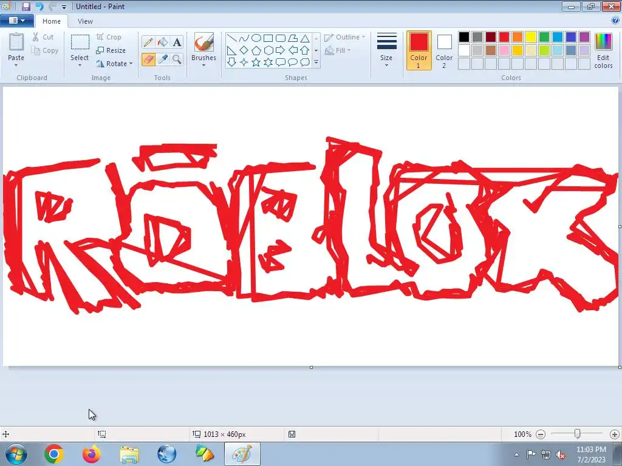Pick the black color swatch

[x=464, y=37]
